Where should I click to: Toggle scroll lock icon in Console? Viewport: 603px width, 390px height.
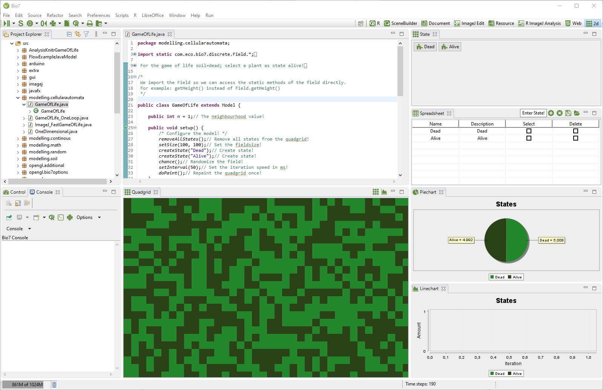(18, 203)
